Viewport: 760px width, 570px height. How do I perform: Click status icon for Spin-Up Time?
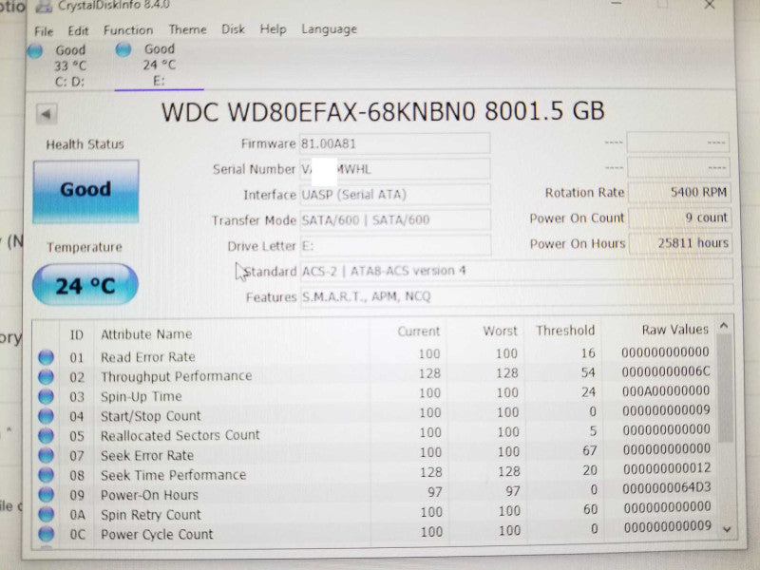pyautogui.click(x=46, y=396)
